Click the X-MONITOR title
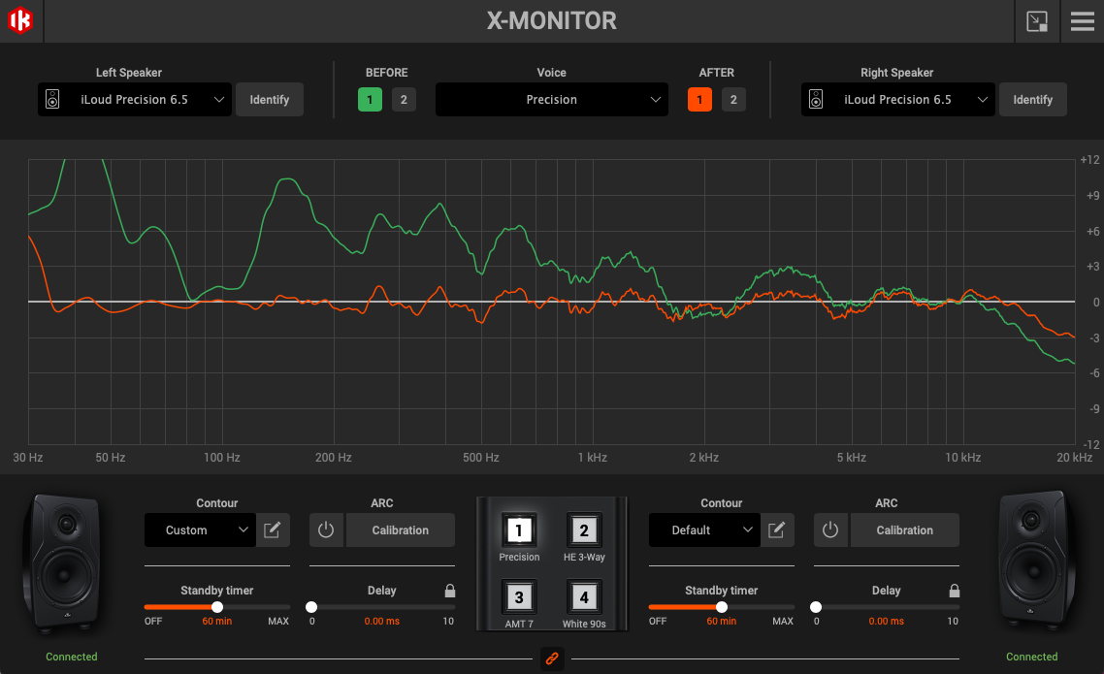The width and height of the screenshot is (1104, 674). pyautogui.click(x=551, y=20)
